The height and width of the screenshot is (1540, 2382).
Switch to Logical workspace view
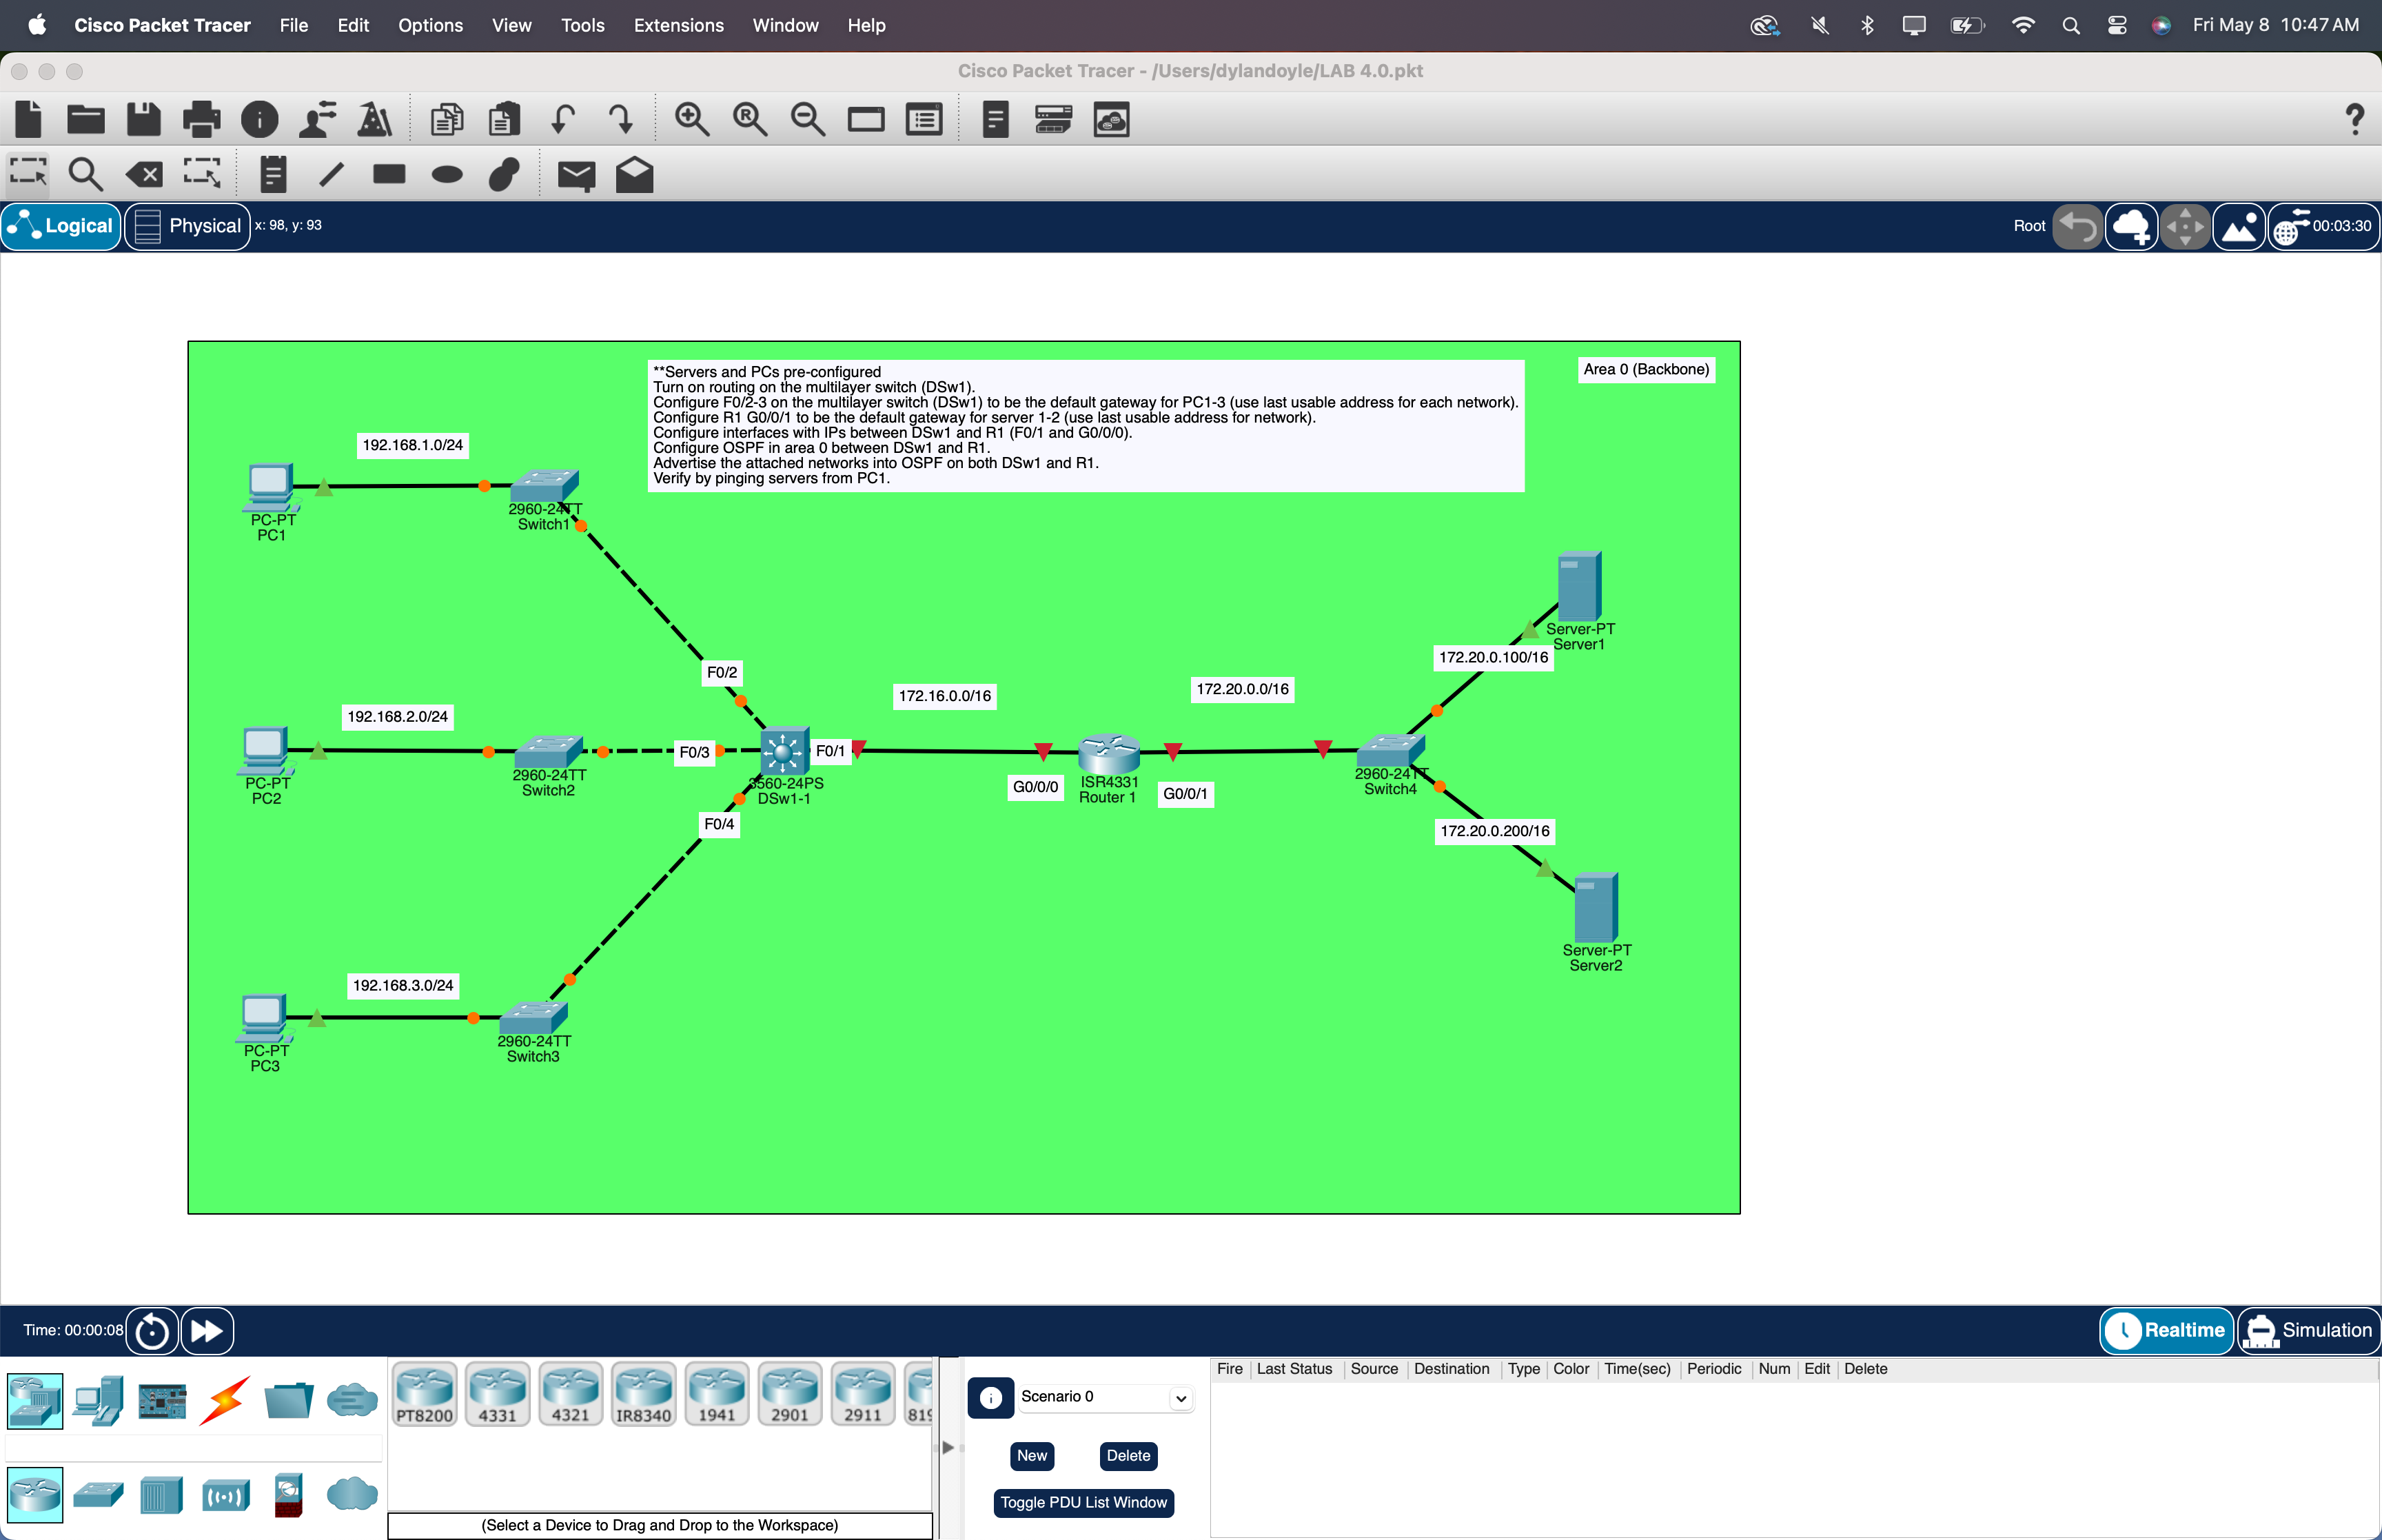coord(62,226)
